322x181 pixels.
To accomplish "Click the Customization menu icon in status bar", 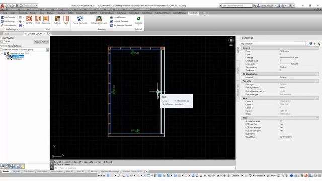I will [319, 176].
